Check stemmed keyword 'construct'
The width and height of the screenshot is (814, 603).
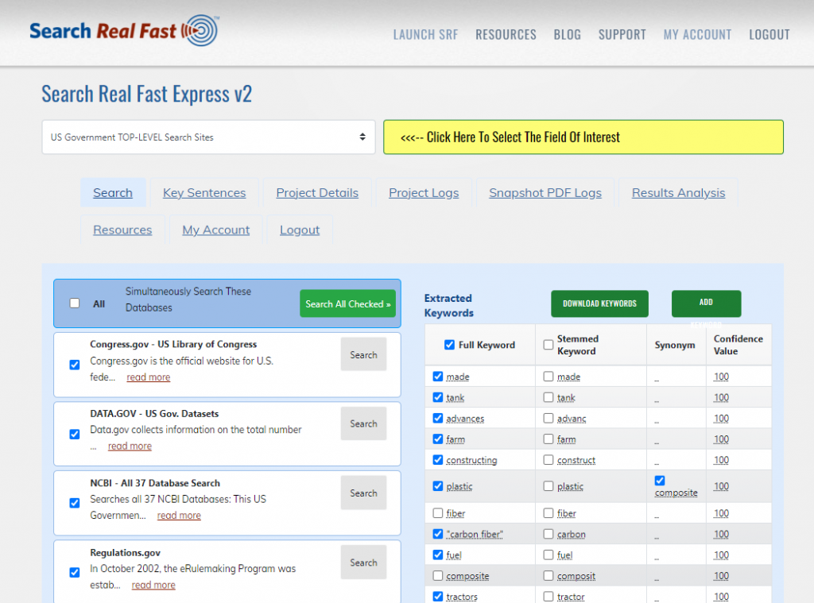click(548, 460)
